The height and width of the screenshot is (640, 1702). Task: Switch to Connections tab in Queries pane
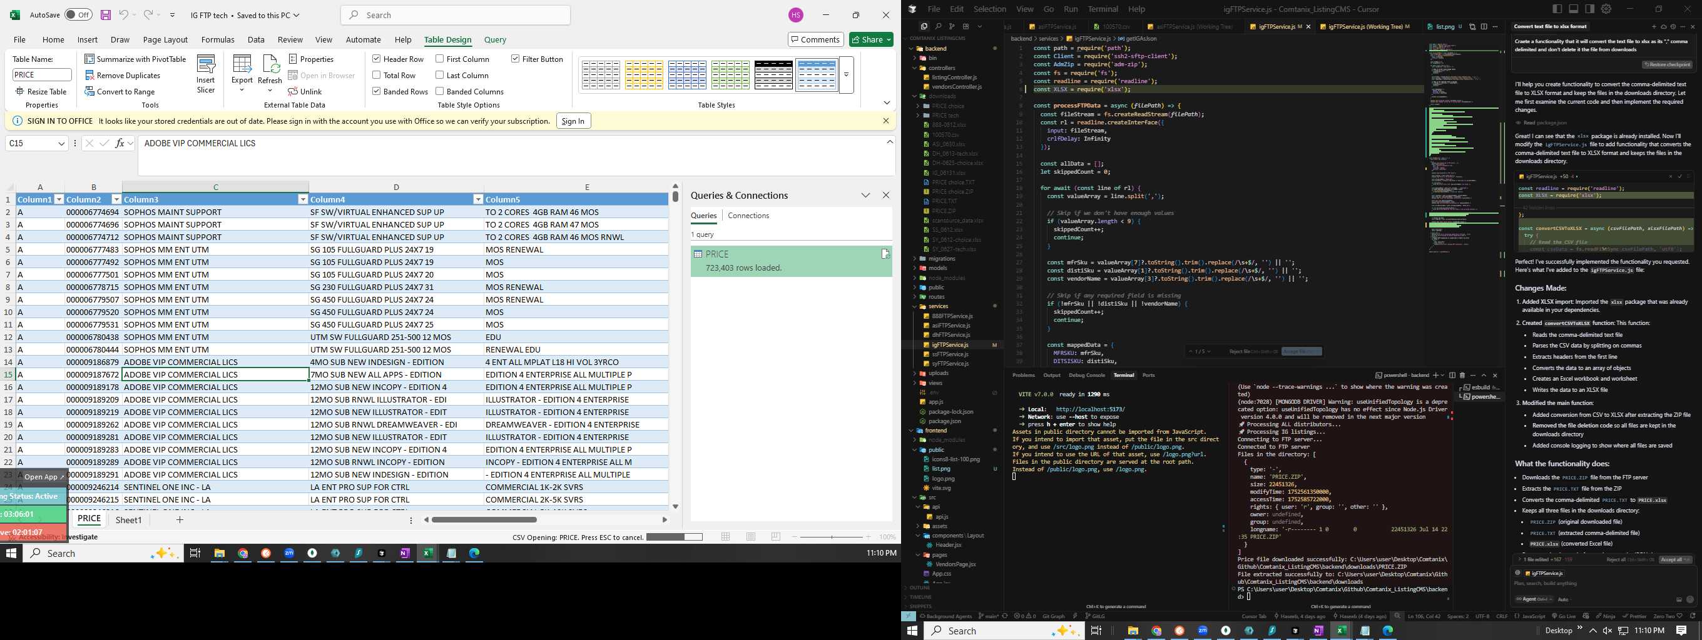coord(748,216)
